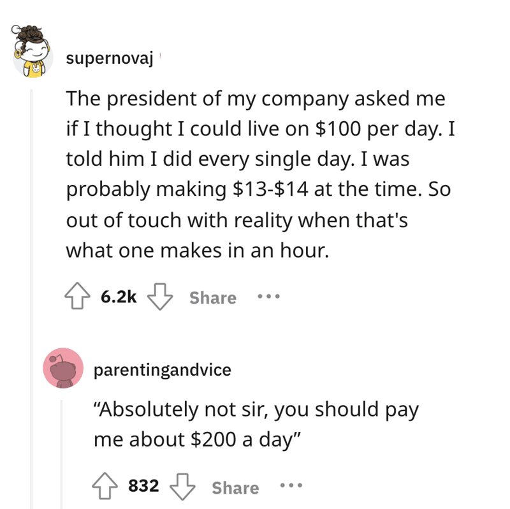Upvote parentingandvice's reply
This screenshot has width=510, height=509.
click(x=107, y=488)
